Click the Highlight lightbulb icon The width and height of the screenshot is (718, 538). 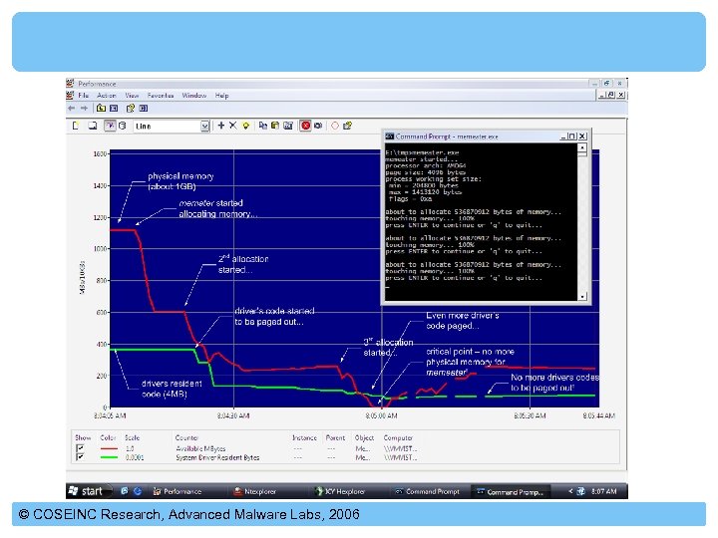tap(246, 126)
